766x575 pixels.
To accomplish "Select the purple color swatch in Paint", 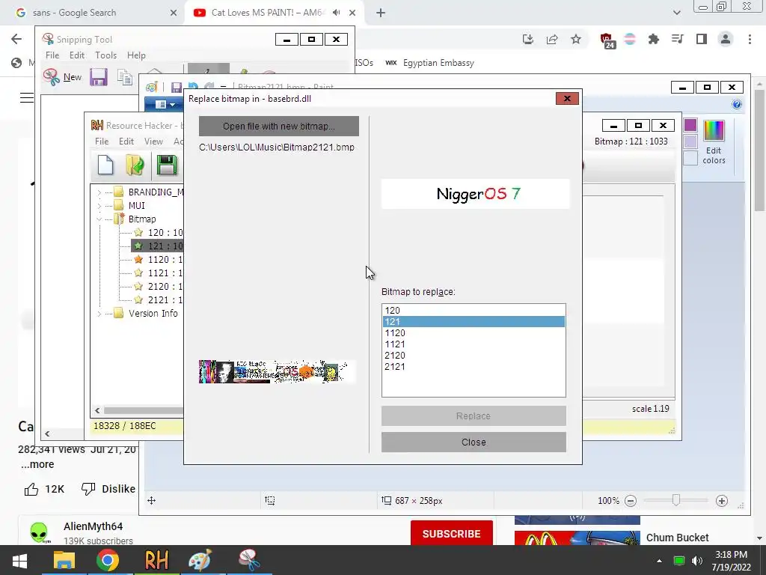I will [x=690, y=125].
